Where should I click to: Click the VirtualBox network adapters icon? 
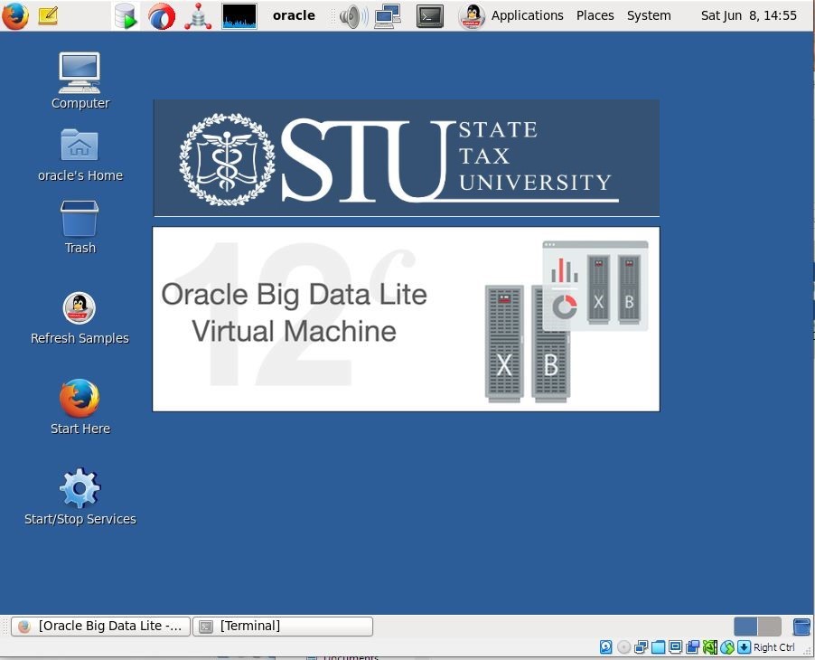[641, 647]
